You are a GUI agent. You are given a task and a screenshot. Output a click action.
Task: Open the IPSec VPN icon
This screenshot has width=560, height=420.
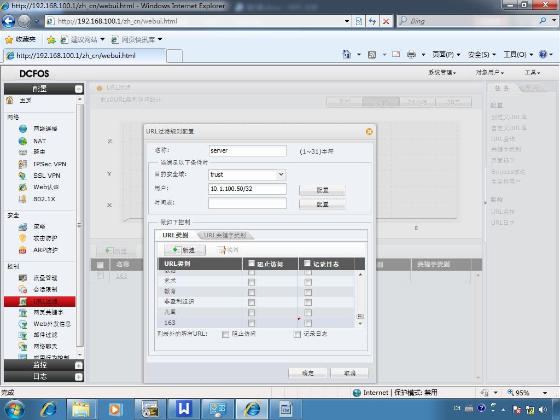point(23,164)
